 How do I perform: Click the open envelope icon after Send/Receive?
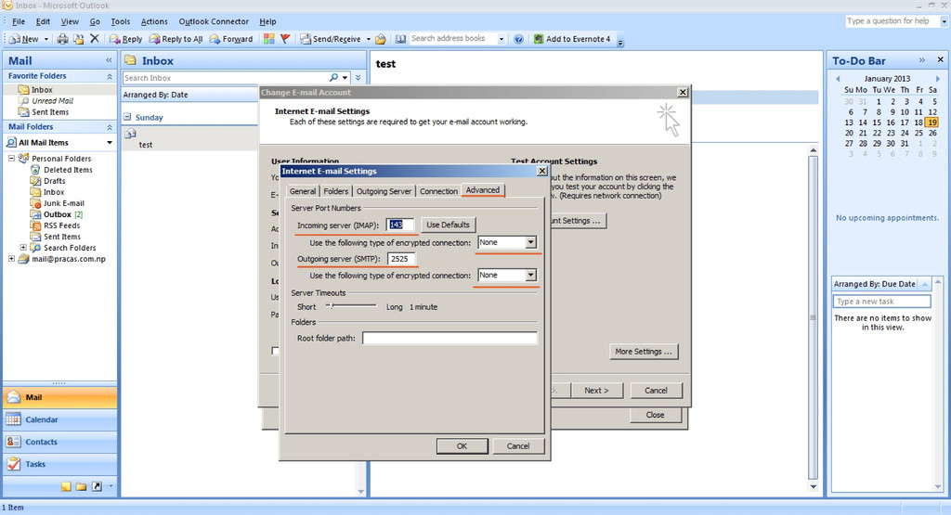[380, 39]
